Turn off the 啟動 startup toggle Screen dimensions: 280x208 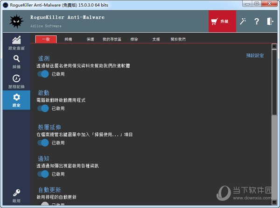pyautogui.click(x=43, y=108)
